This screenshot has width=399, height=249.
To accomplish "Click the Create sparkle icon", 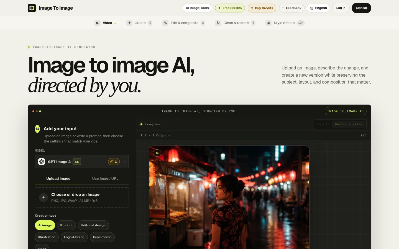I will point(129,23).
